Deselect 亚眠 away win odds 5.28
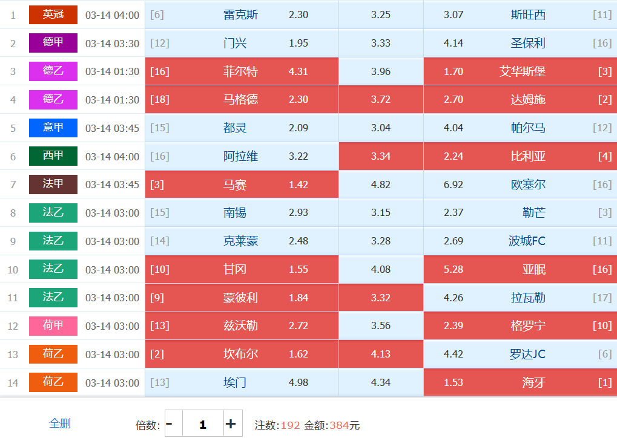This screenshot has width=617, height=438. click(520, 270)
